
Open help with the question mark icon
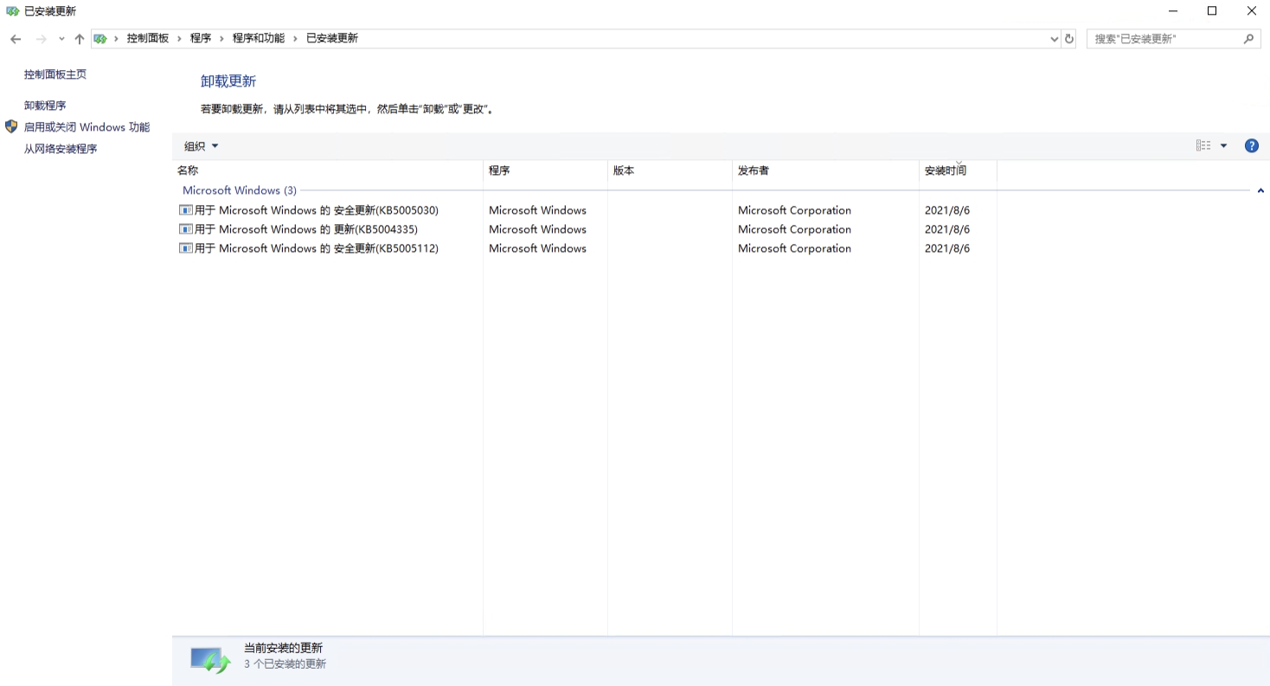[1251, 146]
